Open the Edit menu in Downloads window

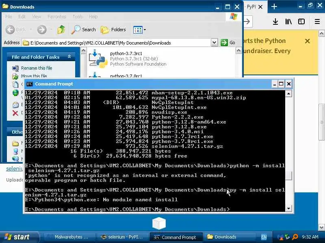[x=22, y=17]
